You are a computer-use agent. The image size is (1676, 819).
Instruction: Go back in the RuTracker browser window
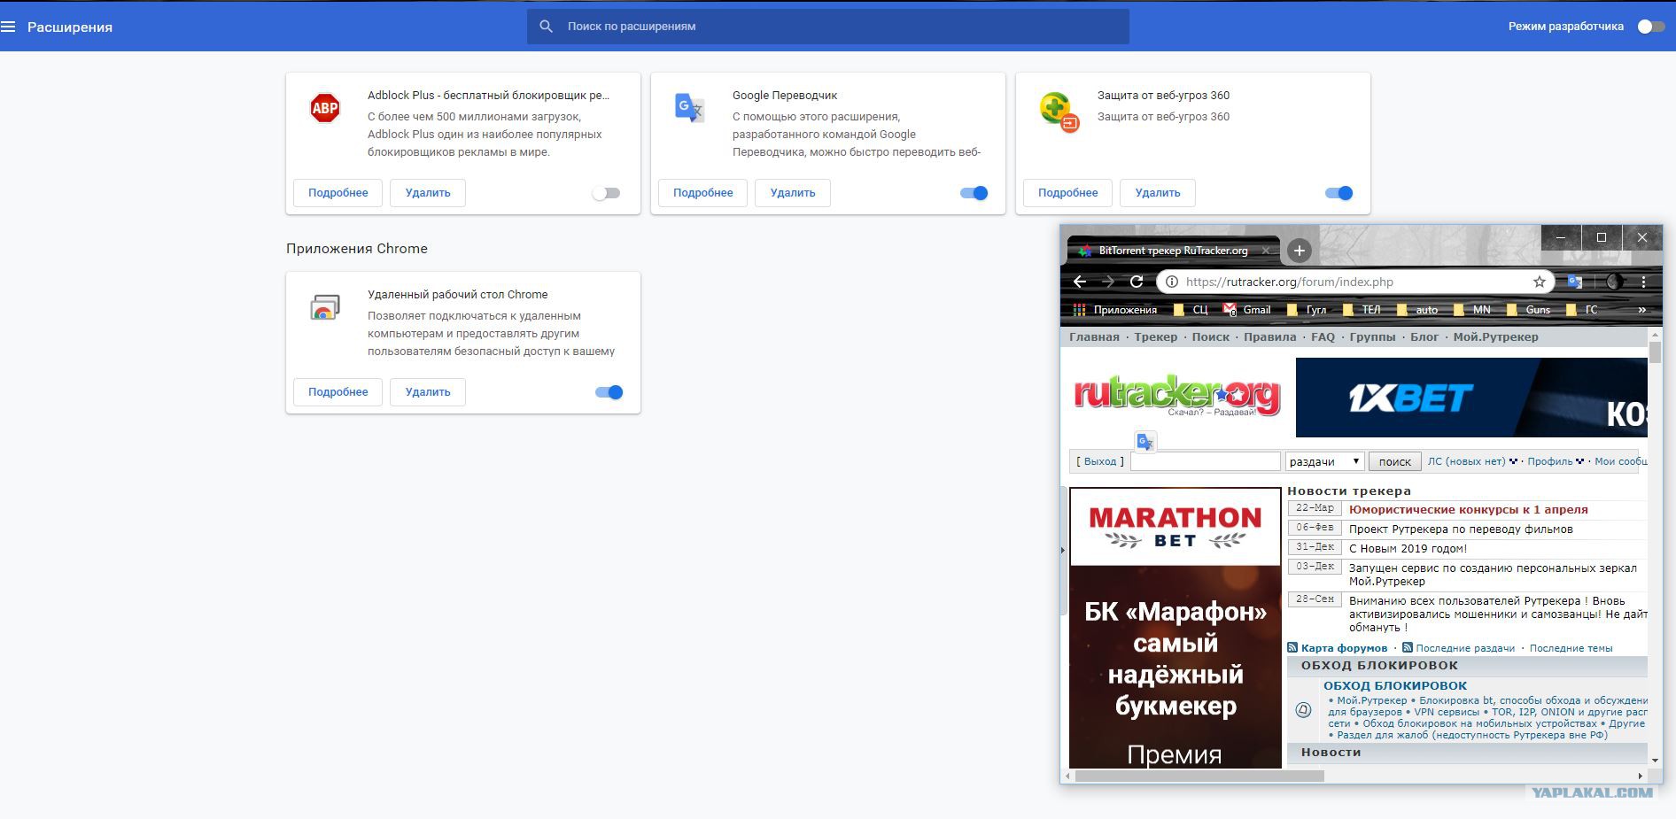(1079, 282)
